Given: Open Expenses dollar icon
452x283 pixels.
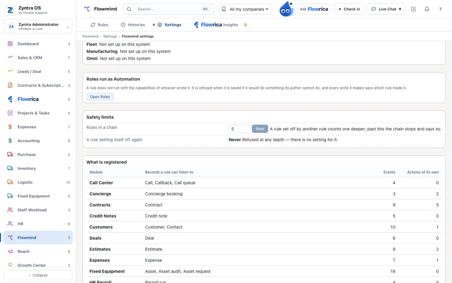Looking at the screenshot, I should pos(10,127).
